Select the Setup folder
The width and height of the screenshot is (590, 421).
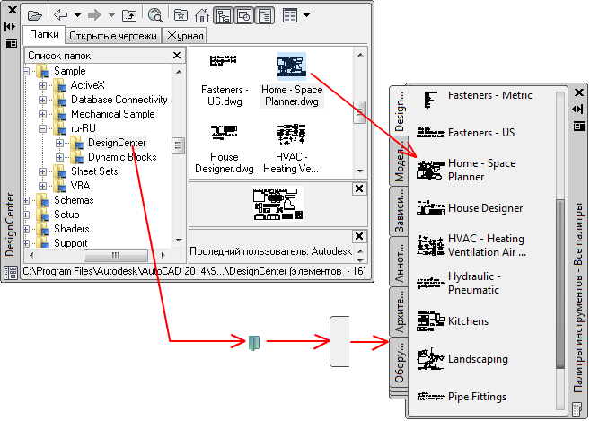[66, 214]
